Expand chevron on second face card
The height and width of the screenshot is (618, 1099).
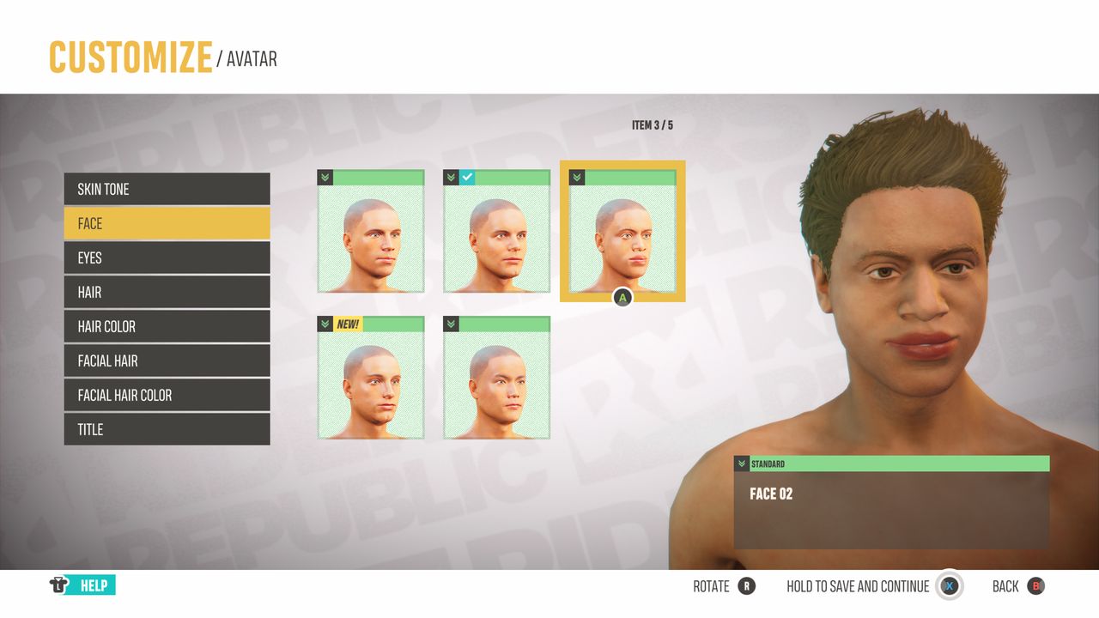tap(451, 178)
